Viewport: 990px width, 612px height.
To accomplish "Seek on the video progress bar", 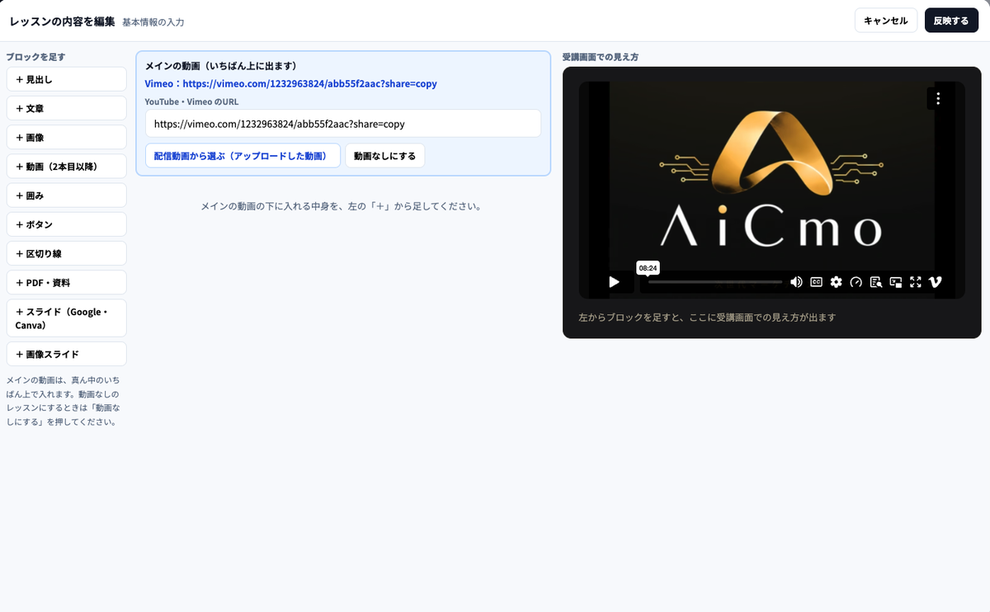I will point(714,282).
